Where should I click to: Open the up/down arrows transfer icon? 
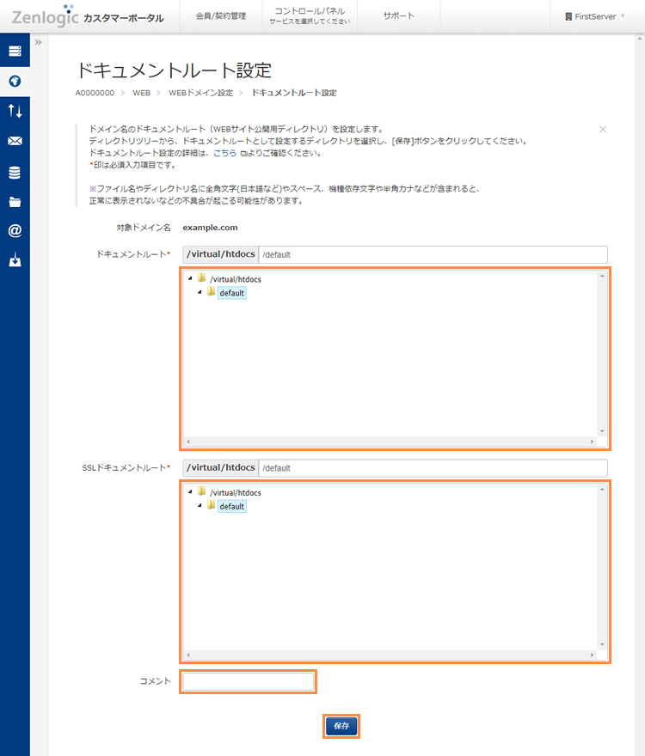(x=15, y=111)
